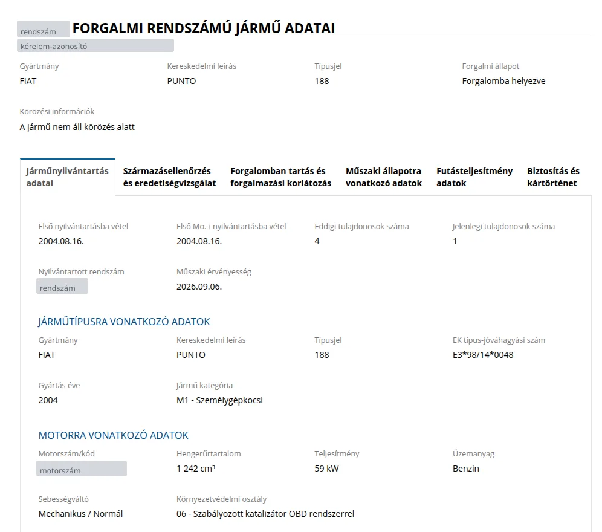Click EK approval number E3*98/14*0048
The height and width of the screenshot is (532, 602).
(x=483, y=355)
